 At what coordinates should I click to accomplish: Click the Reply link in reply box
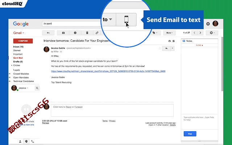click(x=69, y=107)
